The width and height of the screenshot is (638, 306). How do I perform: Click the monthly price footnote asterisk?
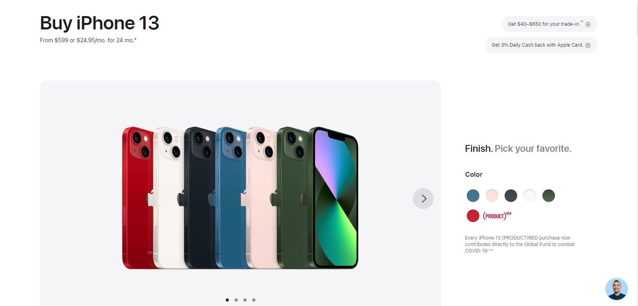tap(135, 39)
